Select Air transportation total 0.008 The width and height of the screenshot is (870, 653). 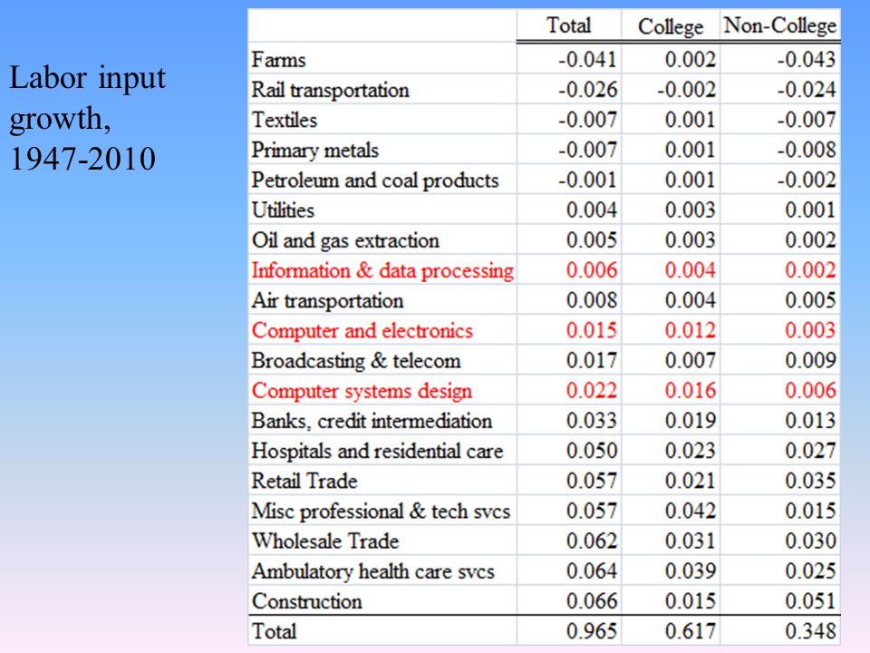click(592, 300)
